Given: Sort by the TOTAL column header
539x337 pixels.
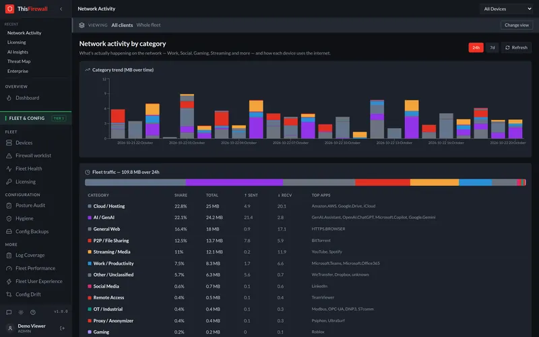Looking at the screenshot, I should click(212, 195).
